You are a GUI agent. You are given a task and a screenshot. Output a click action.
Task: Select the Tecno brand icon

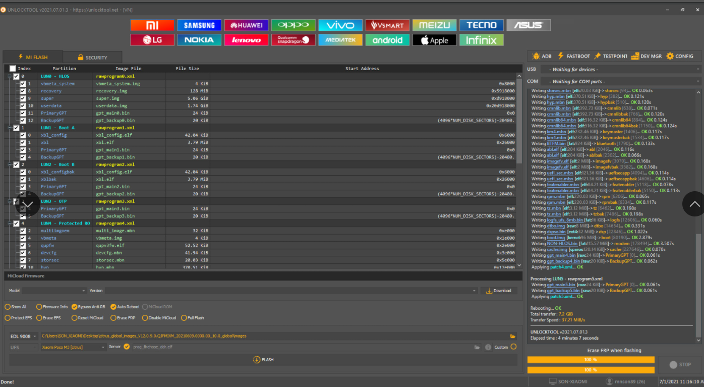pyautogui.click(x=482, y=25)
